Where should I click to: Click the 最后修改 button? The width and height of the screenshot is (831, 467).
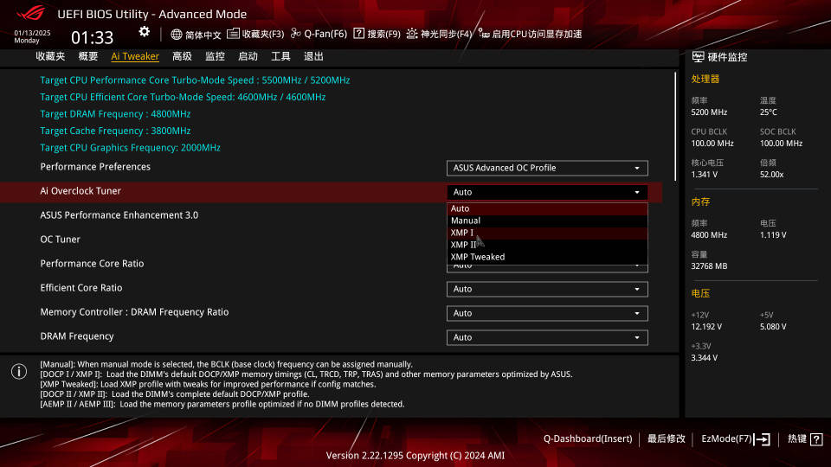tap(667, 439)
